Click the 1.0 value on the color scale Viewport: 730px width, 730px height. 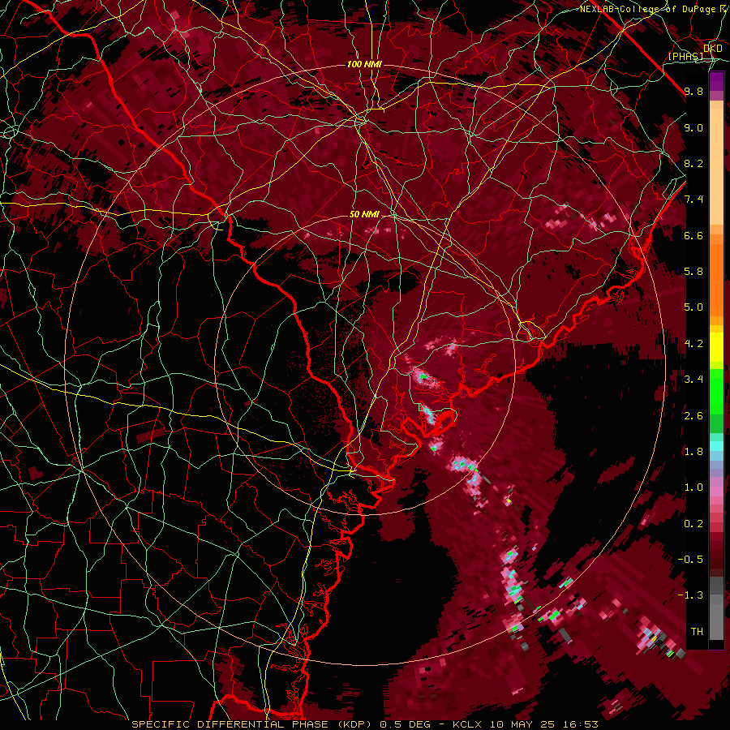693,487
